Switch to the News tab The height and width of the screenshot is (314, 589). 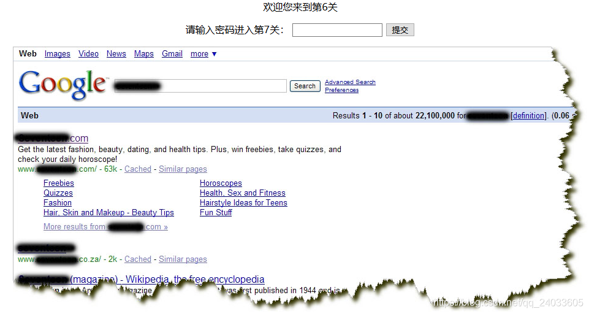pos(116,54)
